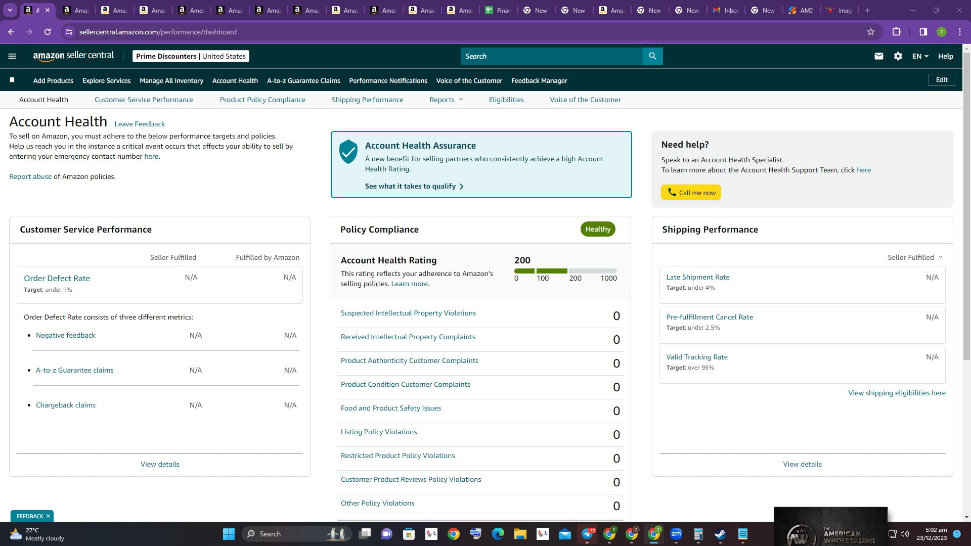This screenshot has height=546, width=971.
Task: Open the Windows Start menu
Action: pos(229,534)
